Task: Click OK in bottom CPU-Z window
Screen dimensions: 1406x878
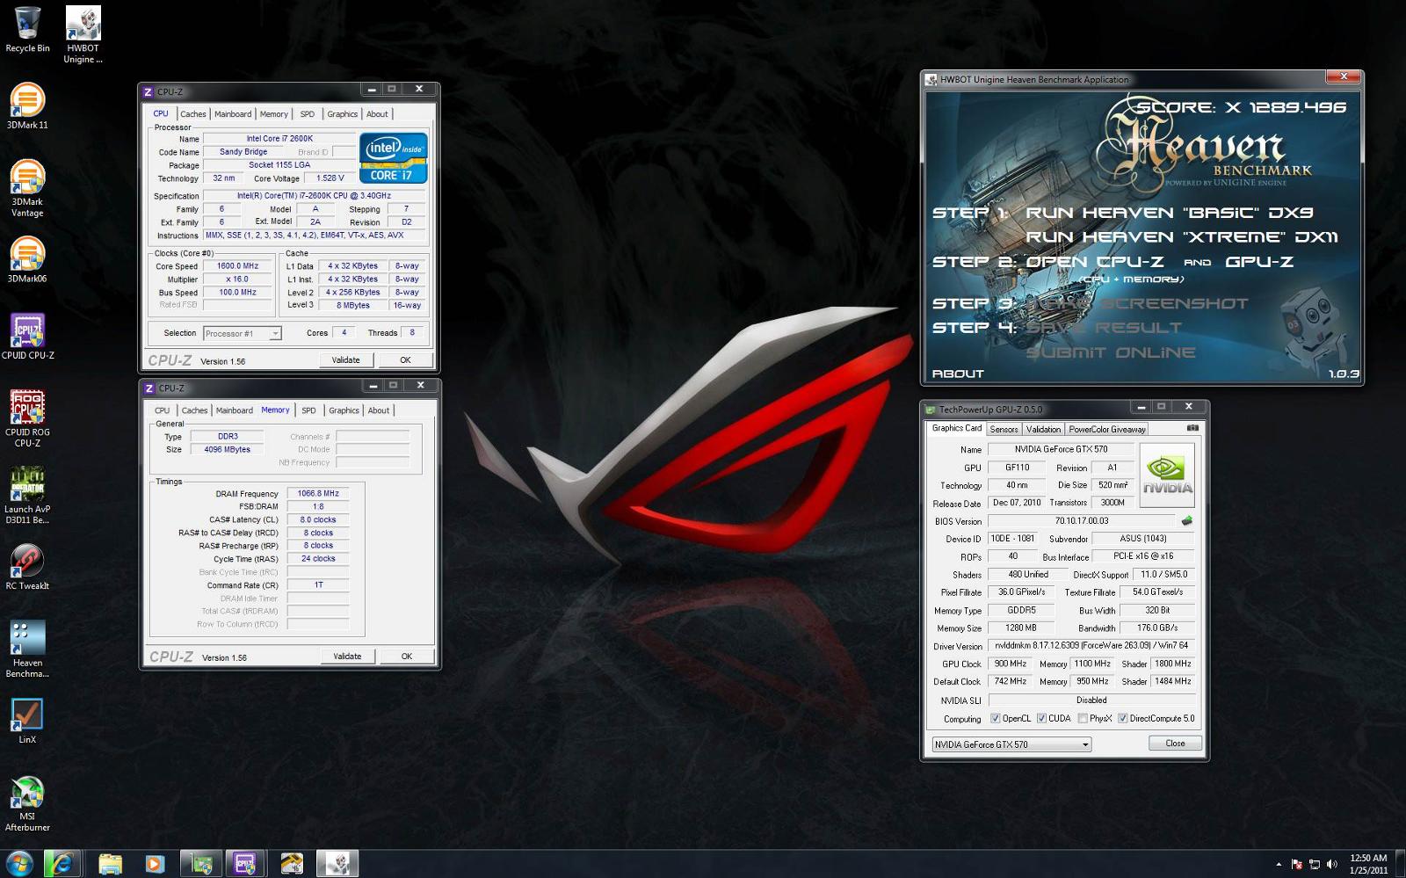Action: coord(407,656)
